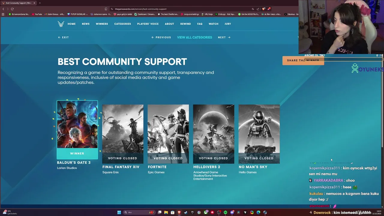Open the FAQ nav link
Viewport: 384px width, 216px height.
200,24
